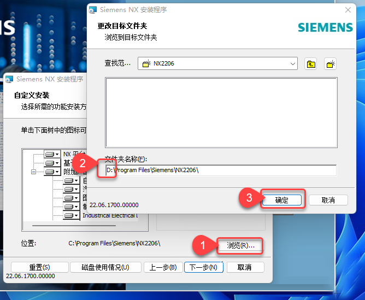Open feature dropdown for Industrical Electrical row
The image size is (365, 300).
(71, 215)
